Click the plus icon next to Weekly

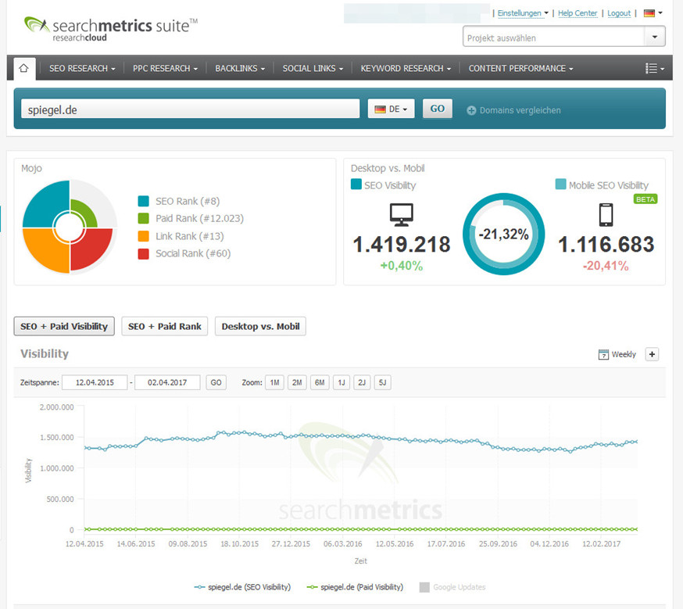652,354
